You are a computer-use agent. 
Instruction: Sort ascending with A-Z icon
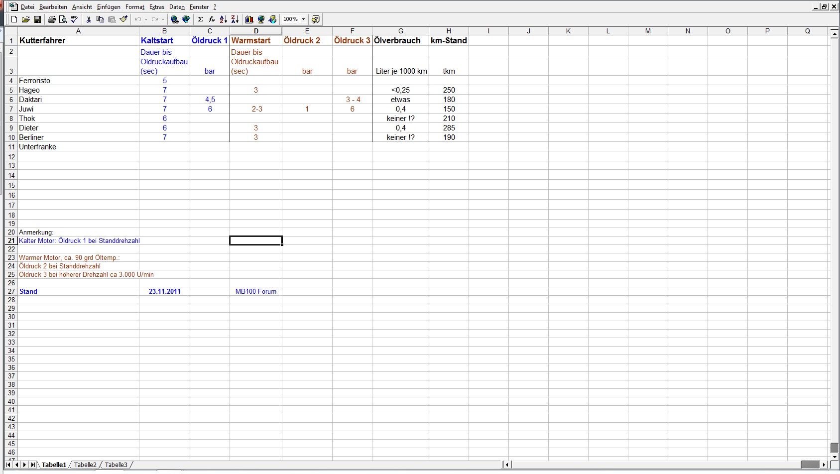pos(223,19)
